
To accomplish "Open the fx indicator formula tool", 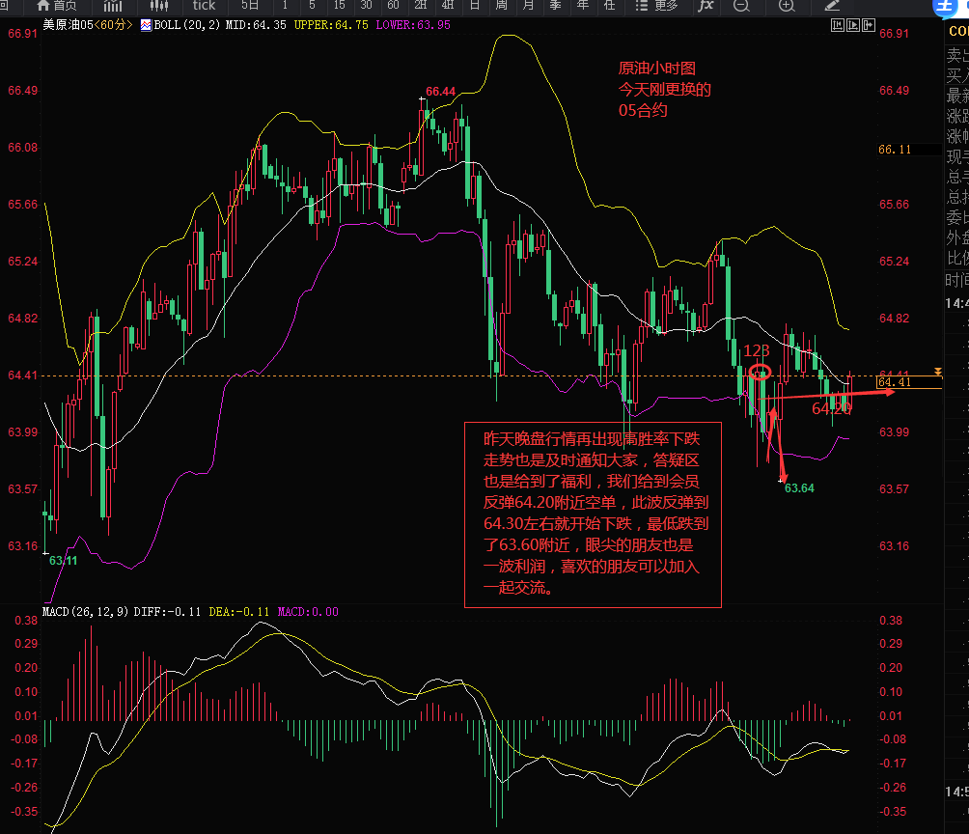I will click(x=706, y=6).
